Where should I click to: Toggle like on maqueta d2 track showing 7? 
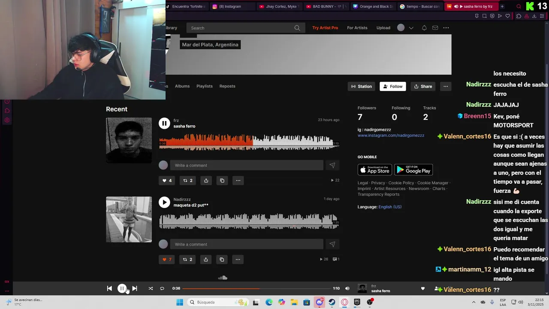pos(167,260)
